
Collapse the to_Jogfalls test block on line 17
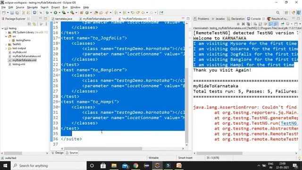pos(59,38)
